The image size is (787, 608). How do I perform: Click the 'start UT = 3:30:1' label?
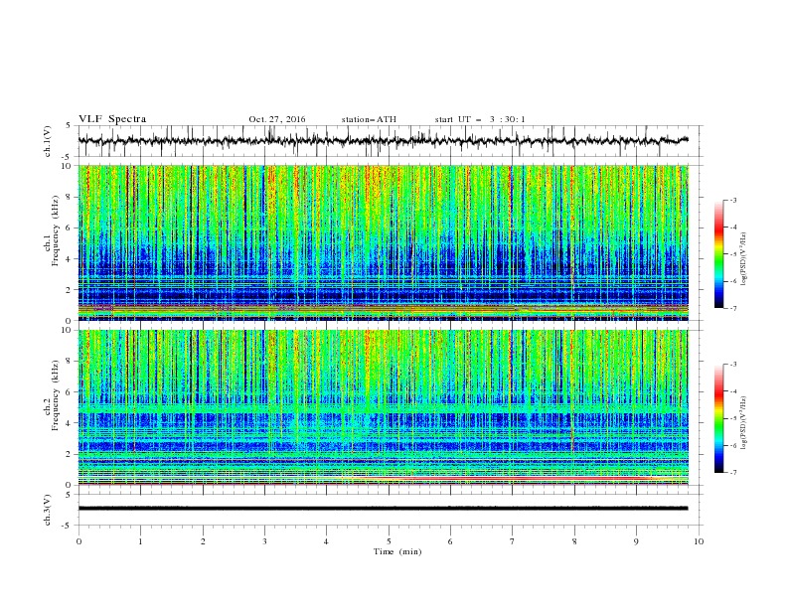480,119
